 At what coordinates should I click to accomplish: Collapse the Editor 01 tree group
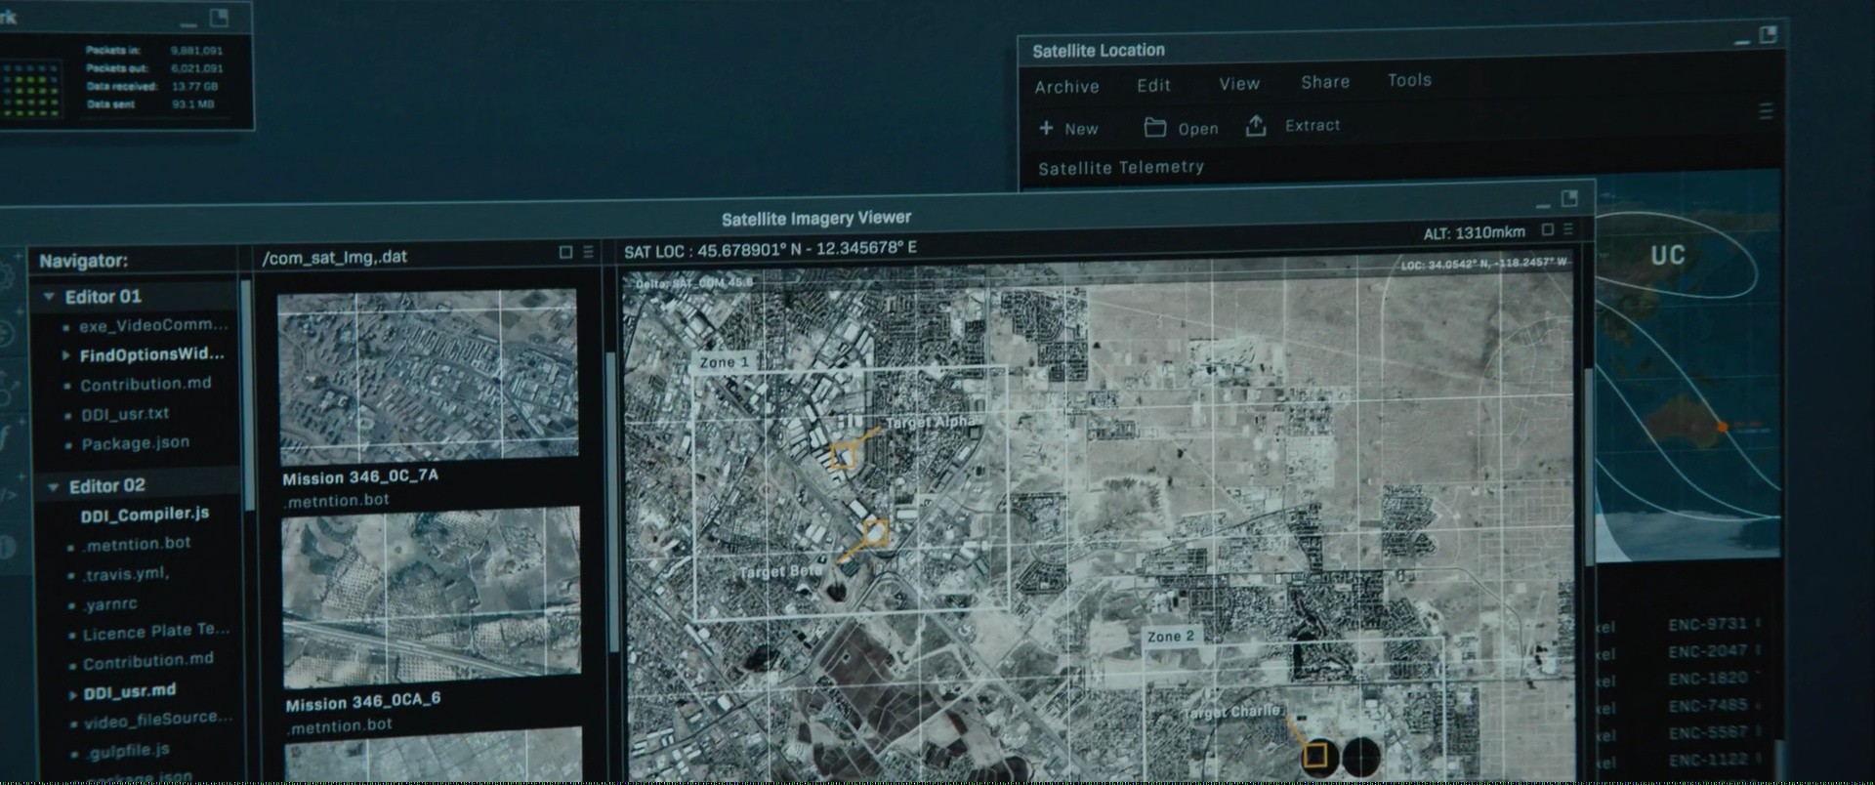[48, 297]
